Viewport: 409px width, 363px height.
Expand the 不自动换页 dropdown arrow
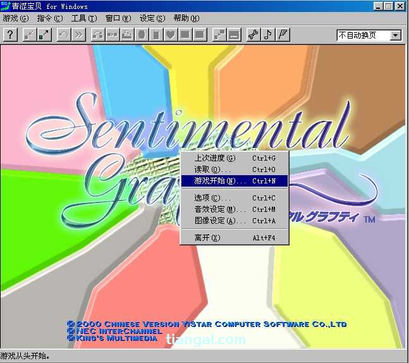coord(396,35)
